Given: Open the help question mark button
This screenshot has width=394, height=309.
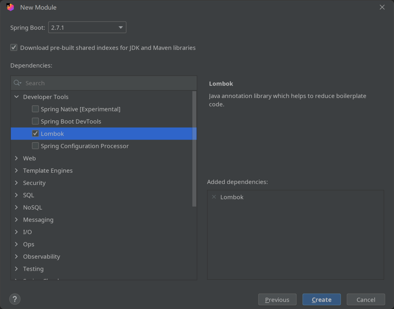Looking at the screenshot, I should [15, 299].
